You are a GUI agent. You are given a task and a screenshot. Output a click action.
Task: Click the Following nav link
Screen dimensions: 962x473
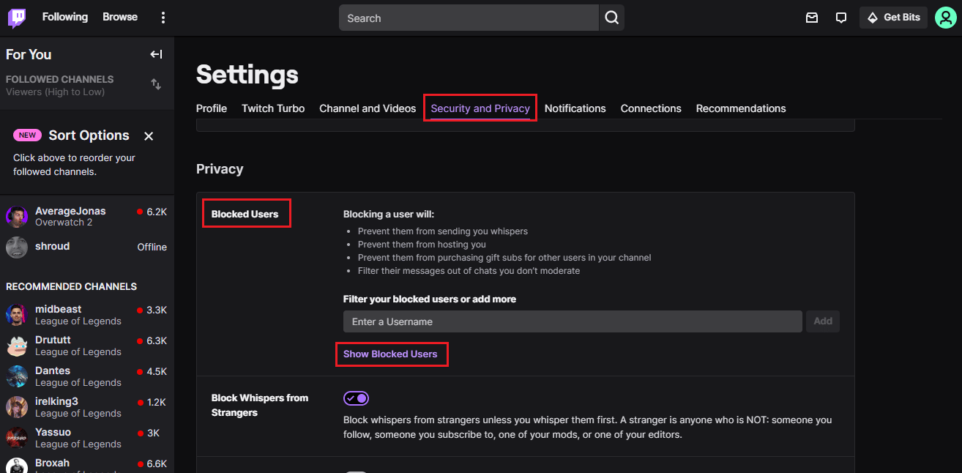pyautogui.click(x=64, y=17)
